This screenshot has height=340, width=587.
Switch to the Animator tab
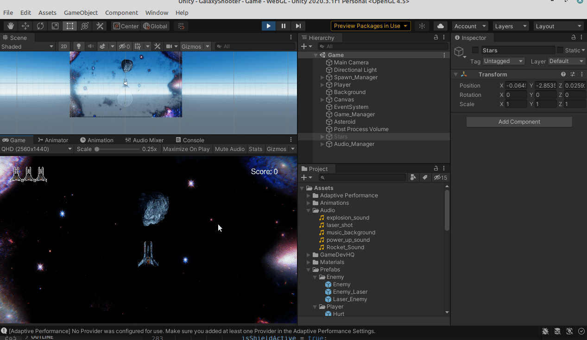pos(53,140)
